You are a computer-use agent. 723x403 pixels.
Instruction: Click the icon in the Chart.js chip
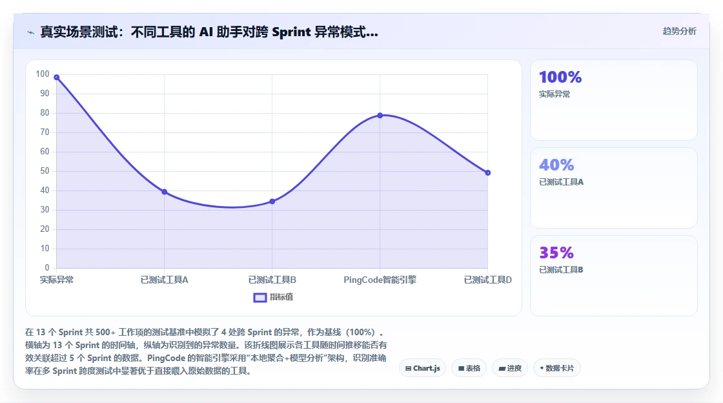coord(408,368)
